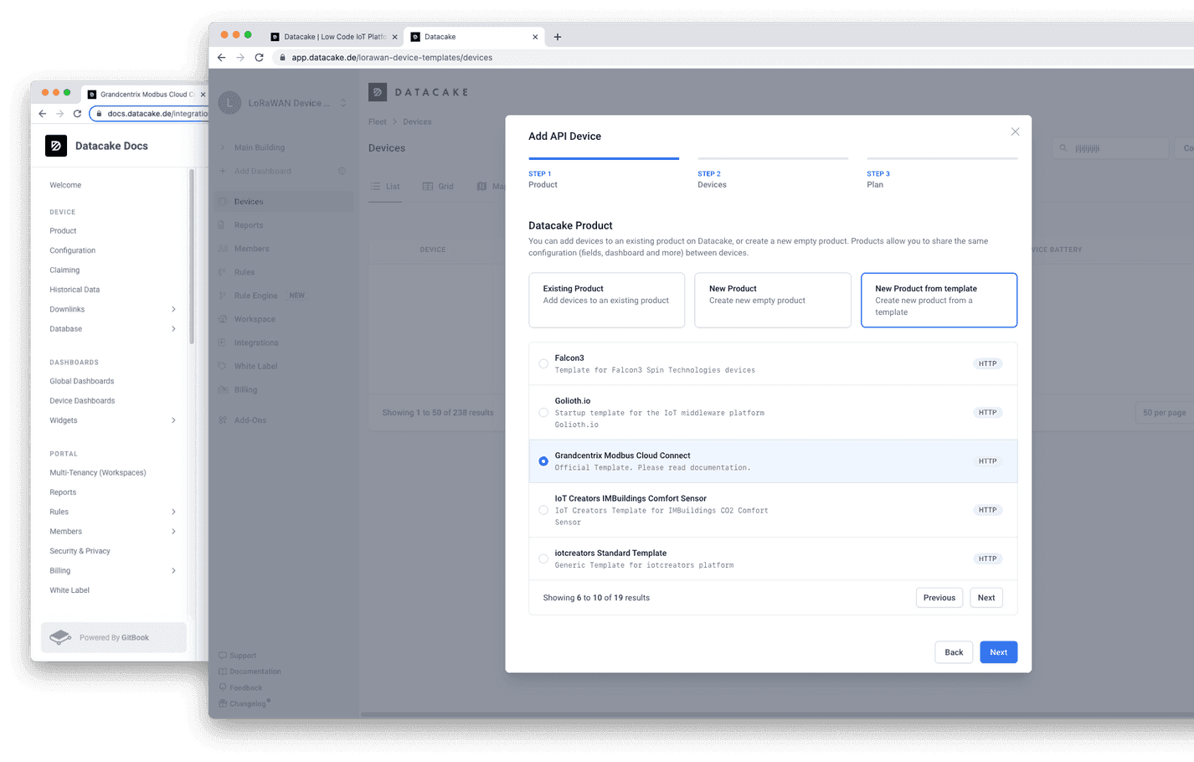The image size is (1194, 762).
Task: Choose New Product from template card
Action: tap(939, 300)
